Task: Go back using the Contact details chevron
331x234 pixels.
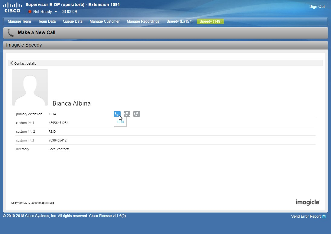Action: (11, 63)
